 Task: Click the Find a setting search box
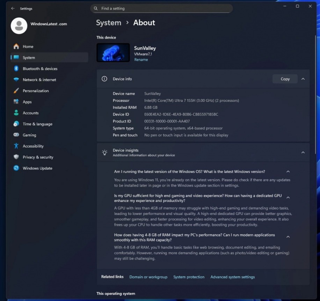click(x=161, y=8)
